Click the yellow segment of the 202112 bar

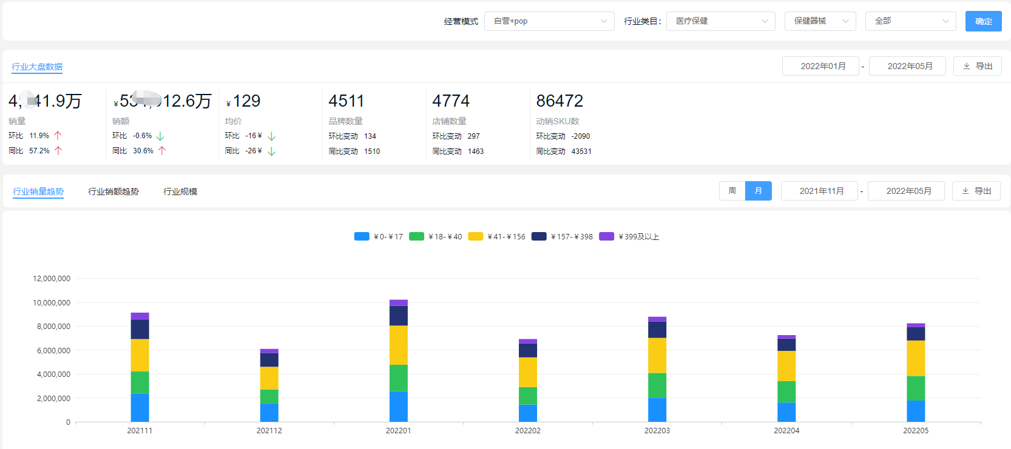tap(269, 378)
